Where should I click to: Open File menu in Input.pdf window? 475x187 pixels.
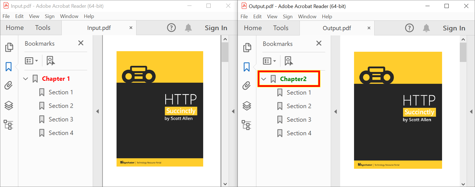pyautogui.click(x=6, y=16)
